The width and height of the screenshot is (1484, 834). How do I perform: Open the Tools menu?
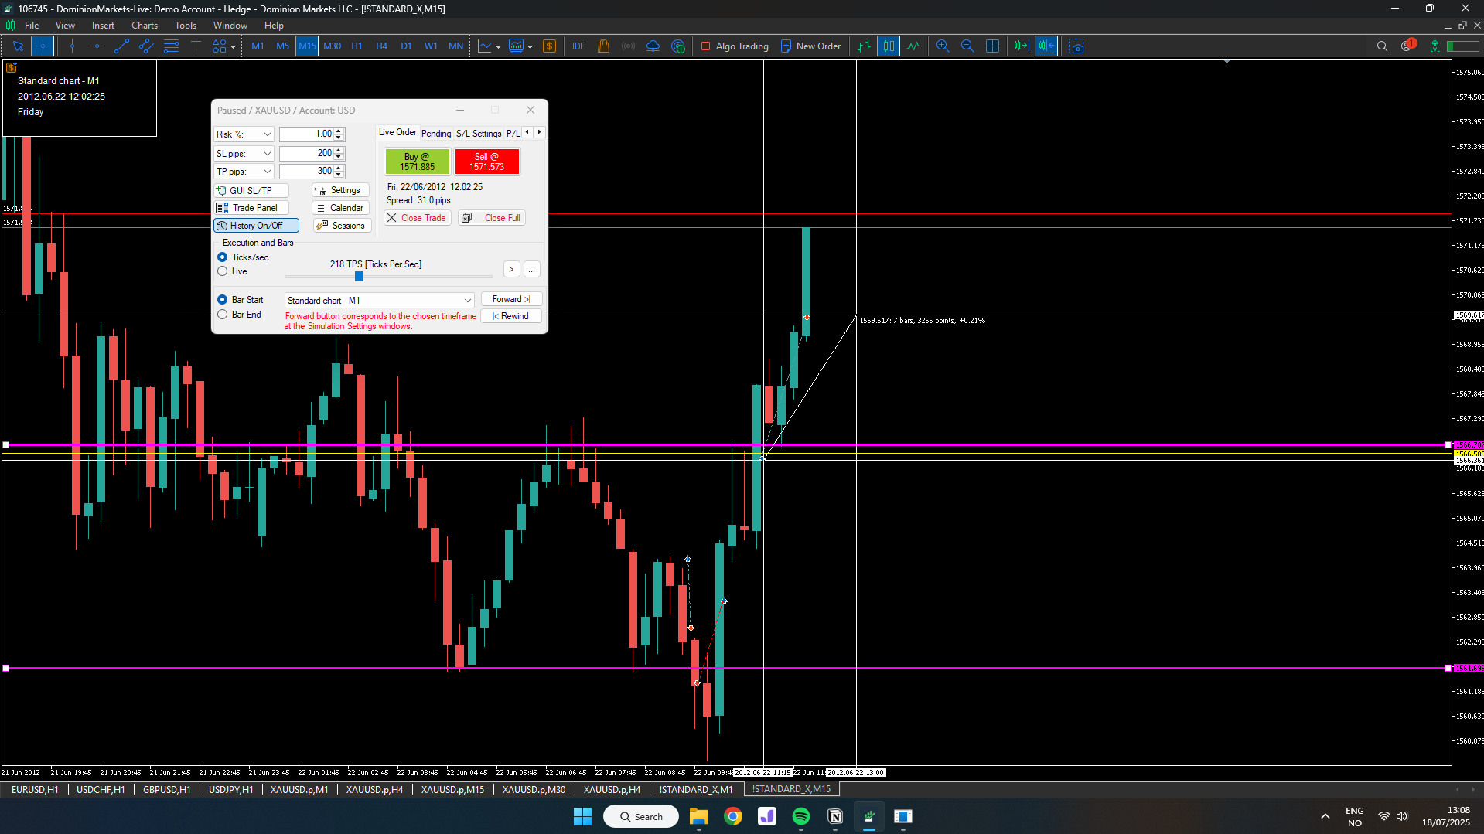click(x=186, y=26)
